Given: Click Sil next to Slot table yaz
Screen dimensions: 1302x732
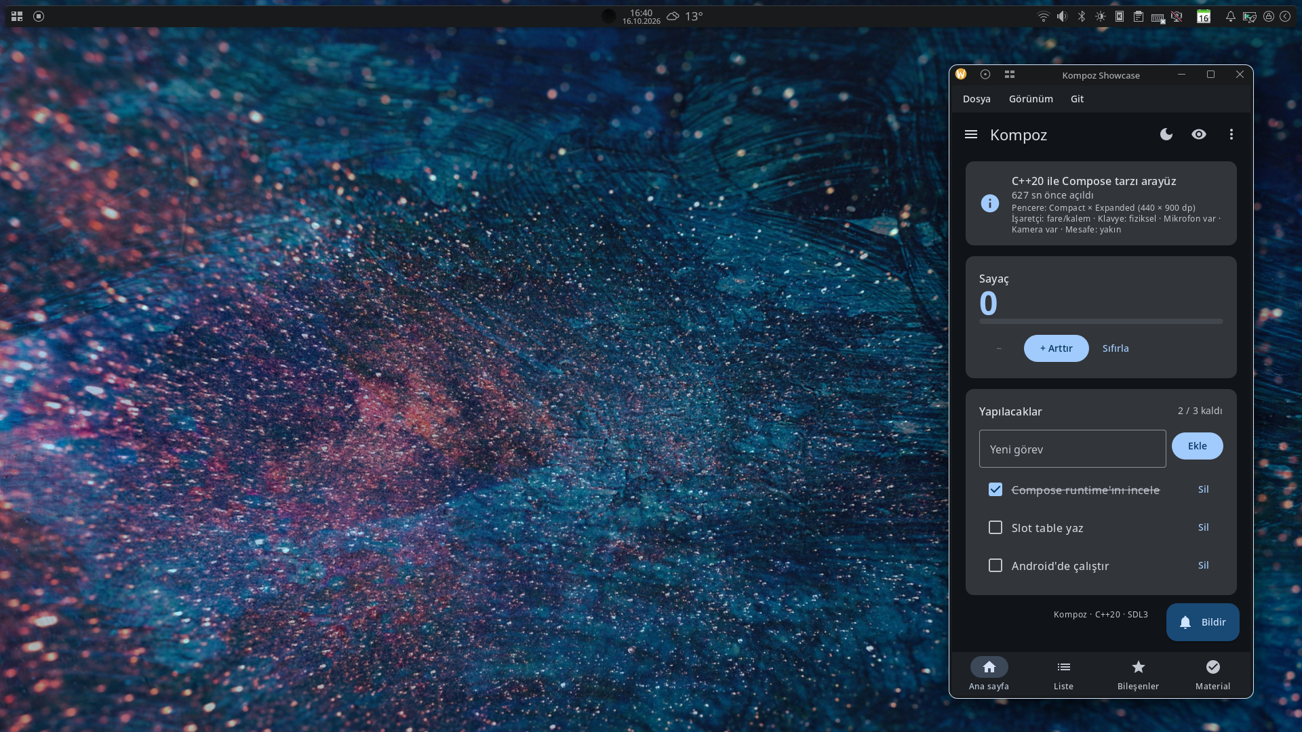Looking at the screenshot, I should click(1204, 527).
